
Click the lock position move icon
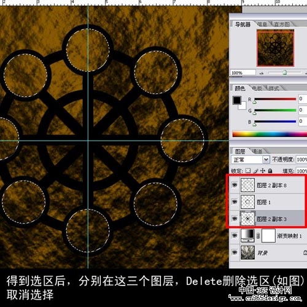point(263,171)
